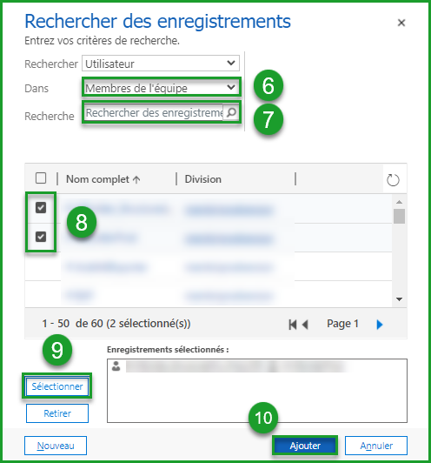Go to previous page arrow
This screenshot has height=463, width=431.
coord(305,325)
